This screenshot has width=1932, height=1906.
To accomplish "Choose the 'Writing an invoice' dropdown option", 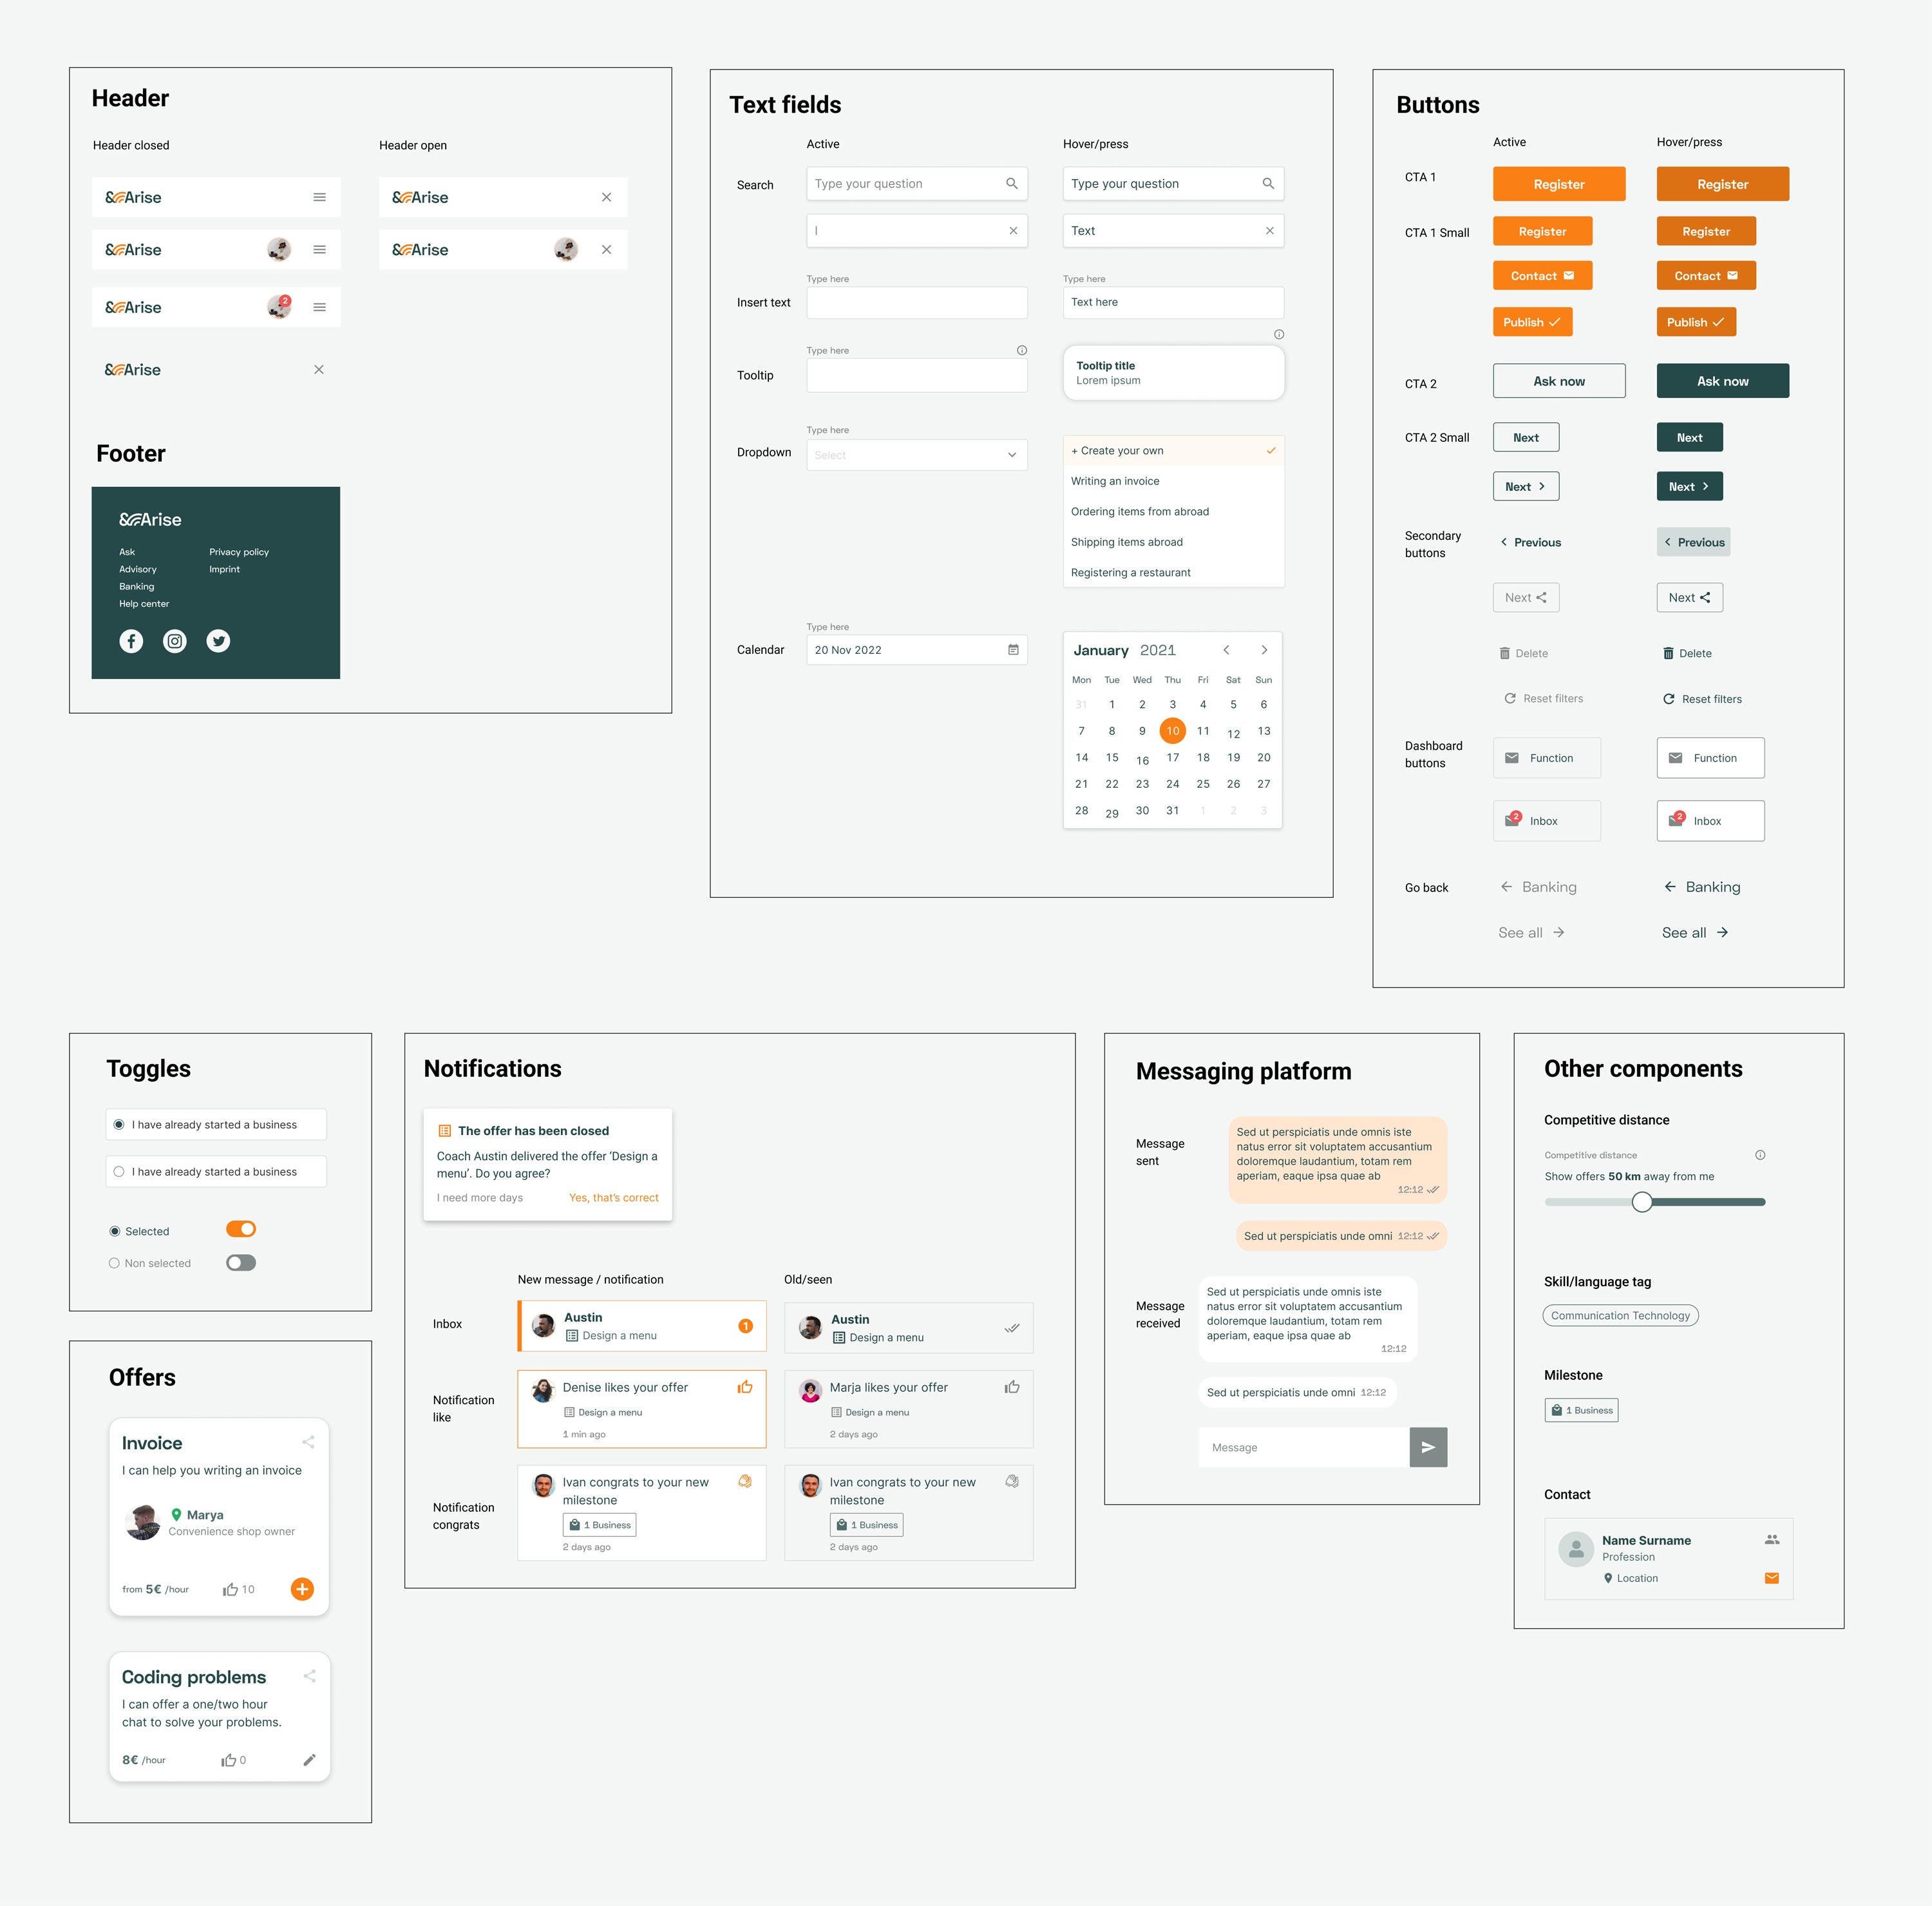I will coord(1115,481).
